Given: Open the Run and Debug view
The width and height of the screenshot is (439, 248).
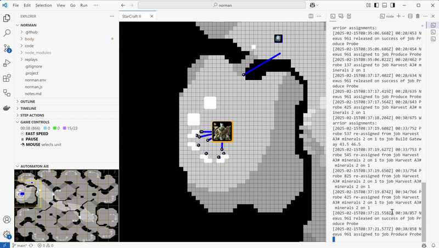Looking at the screenshot, I should coord(7,63).
